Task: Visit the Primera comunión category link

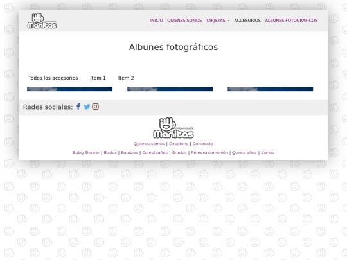Action: point(209,153)
